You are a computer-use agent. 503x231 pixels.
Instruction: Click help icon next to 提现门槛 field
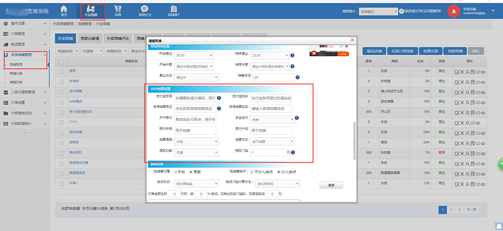[292, 152]
